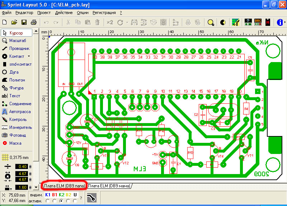Click the magnifier zoom icon in toolbar
The width and height of the screenshot is (287, 206).
pos(211,22)
